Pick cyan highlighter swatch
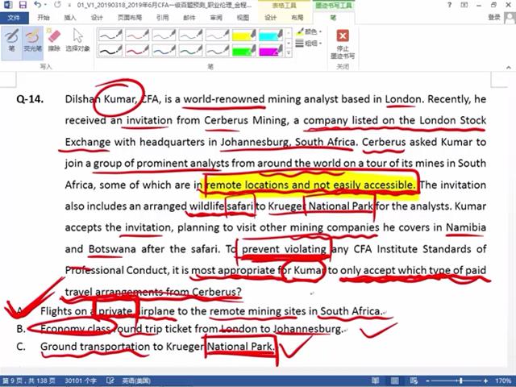This screenshot has height=387, width=516. pyautogui.click(x=271, y=35)
